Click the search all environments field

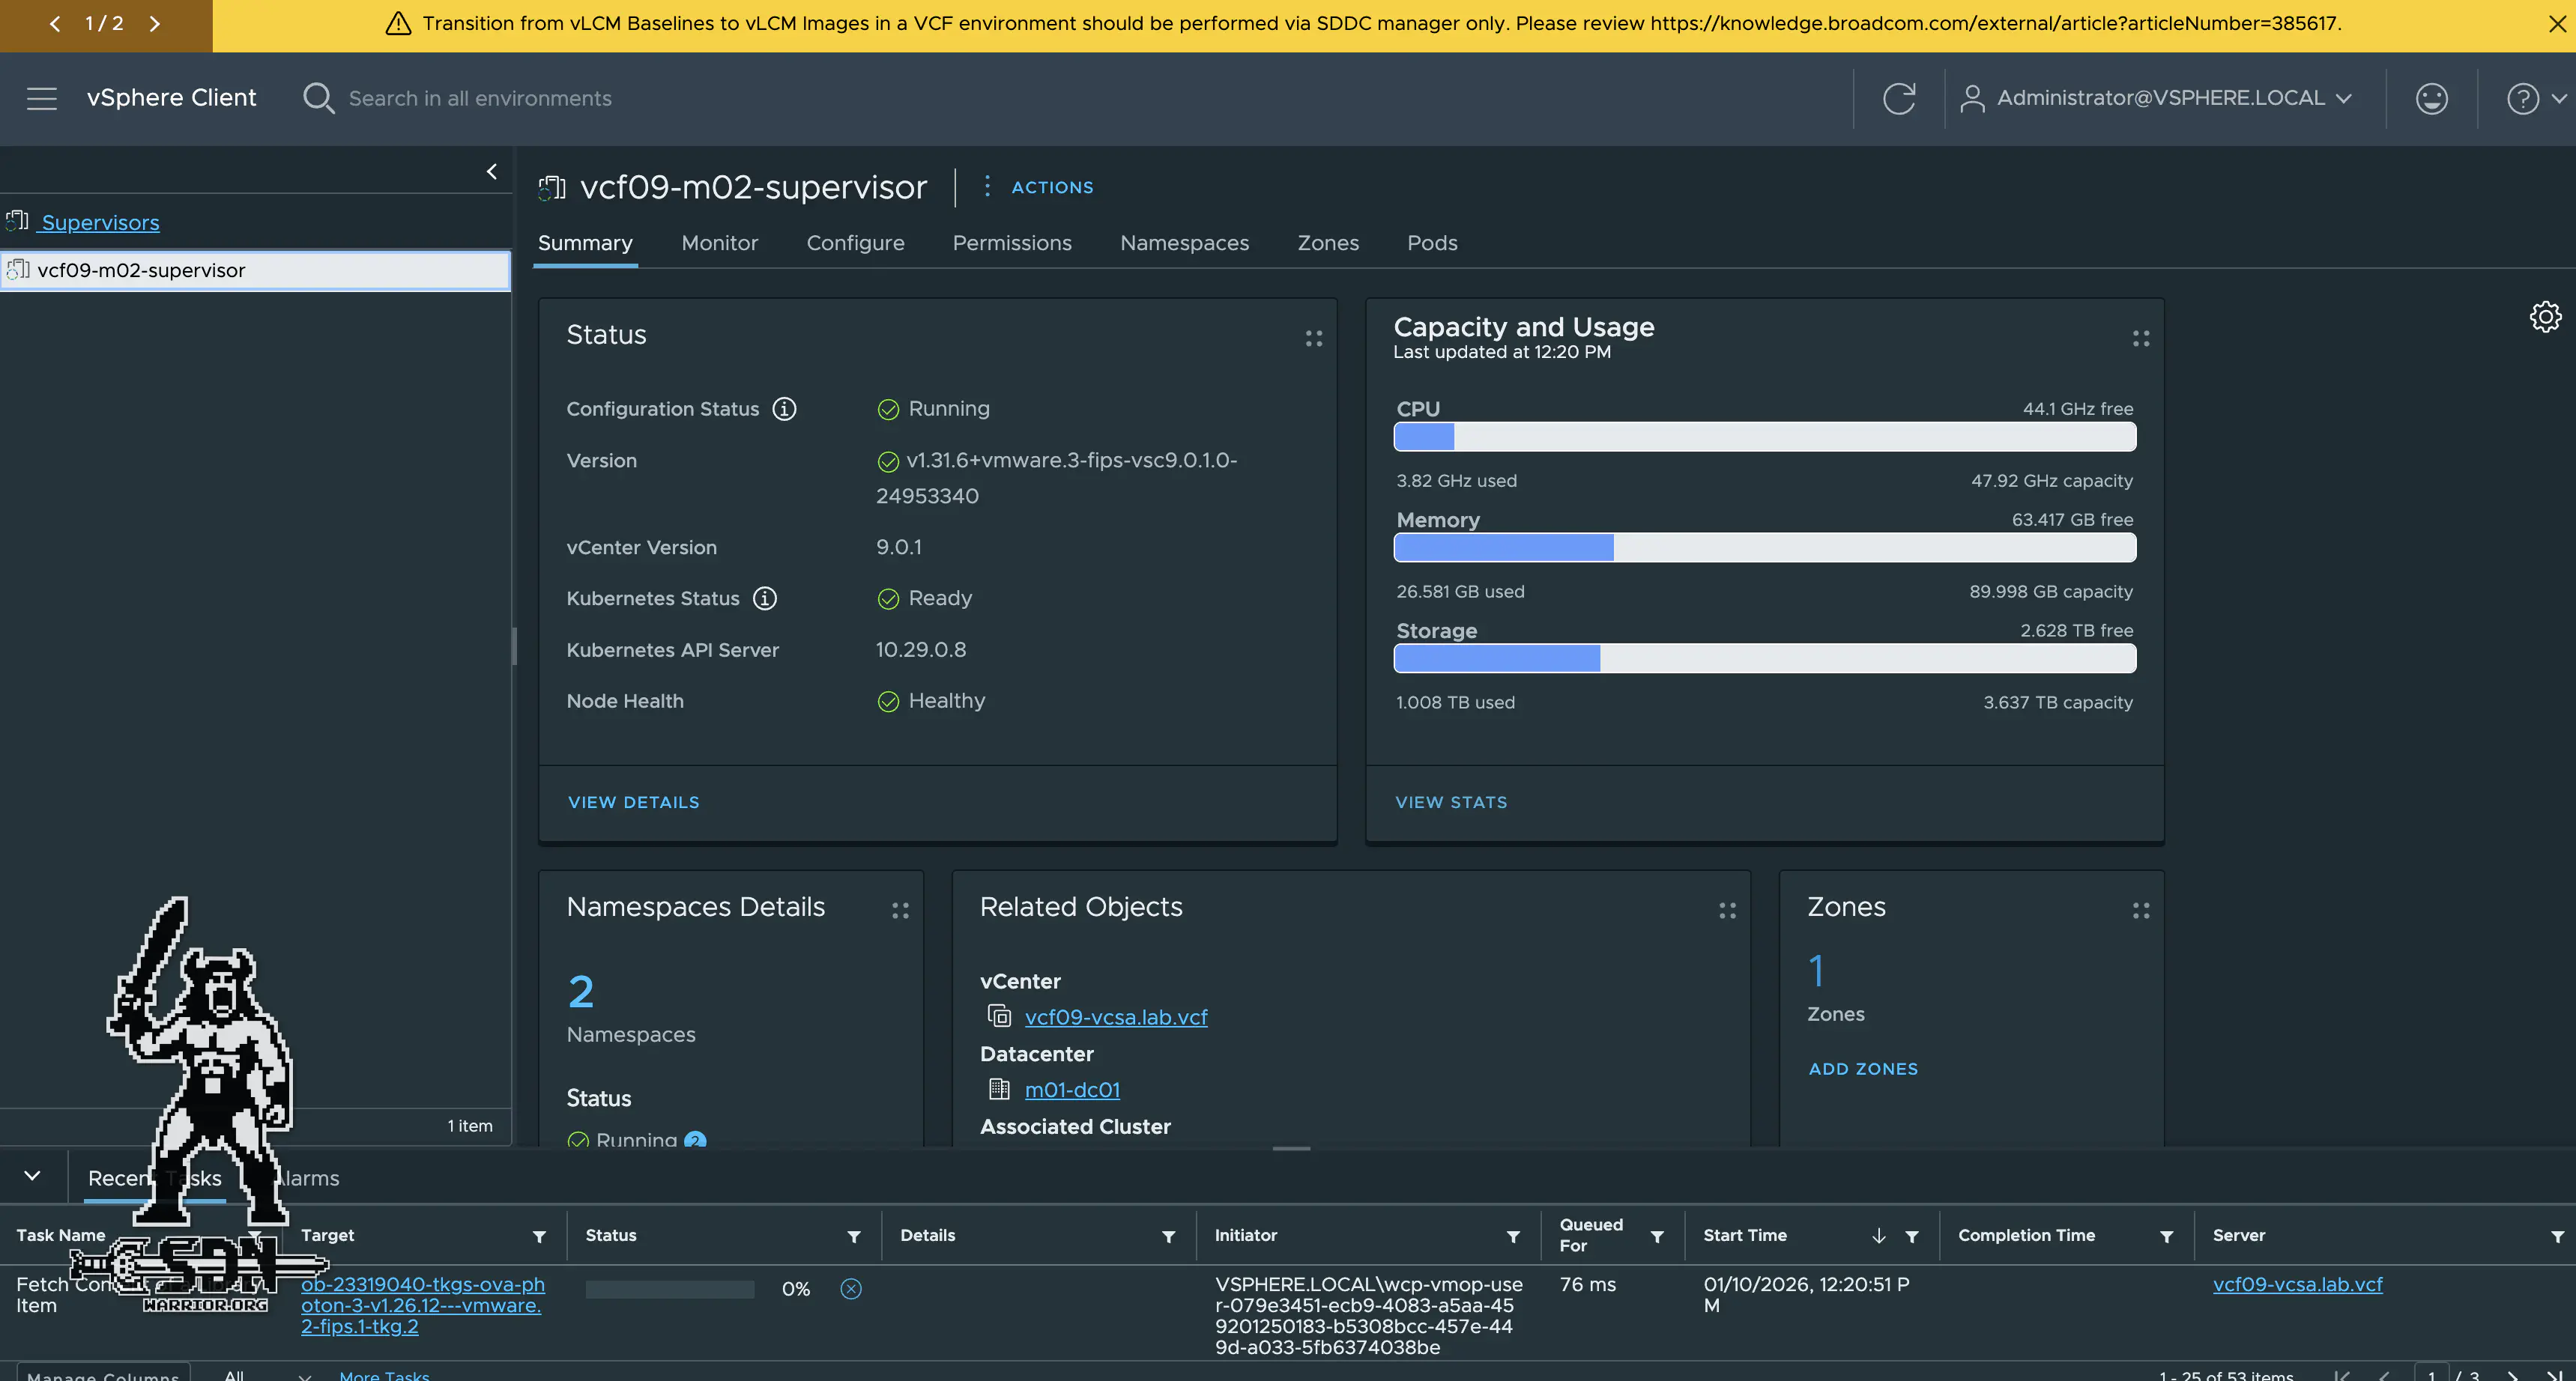click(x=480, y=98)
